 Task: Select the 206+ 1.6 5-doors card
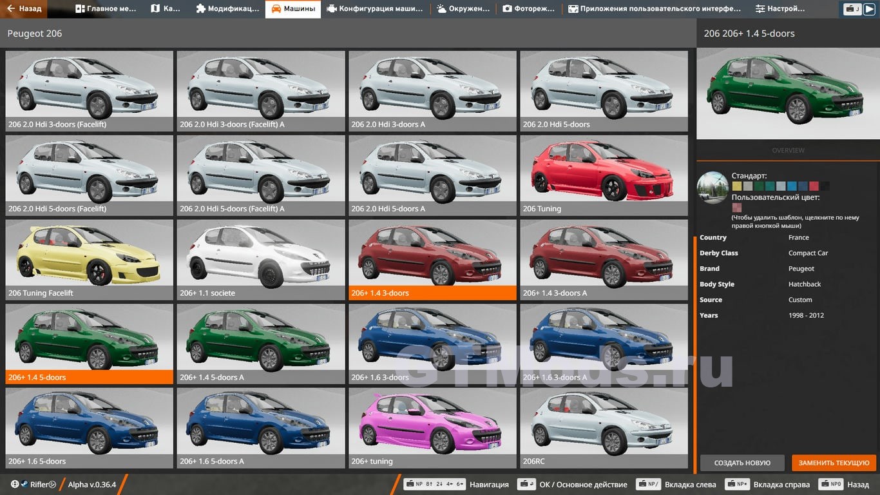[90, 428]
